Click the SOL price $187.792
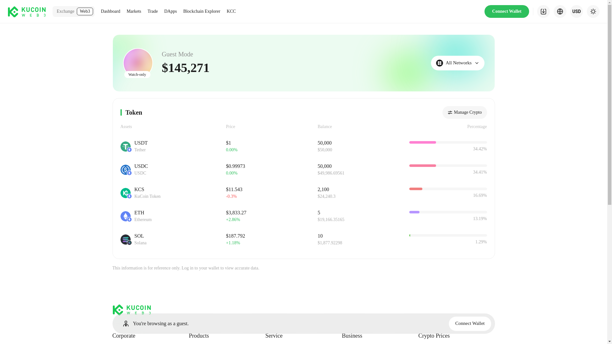 [236, 236]
